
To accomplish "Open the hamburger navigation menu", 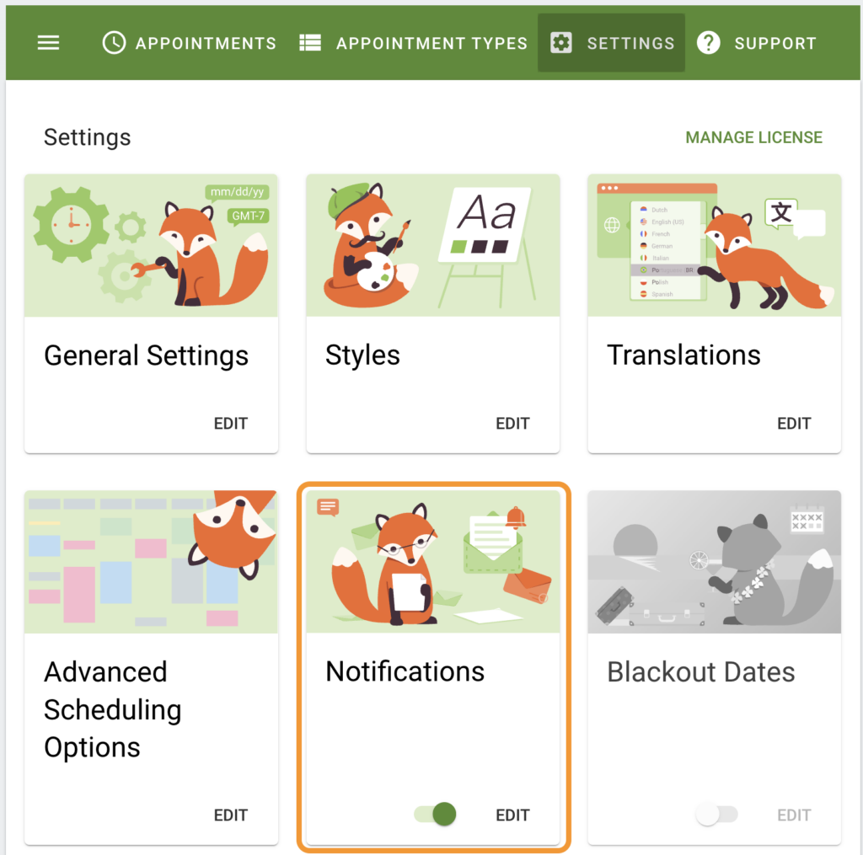I will click(49, 43).
